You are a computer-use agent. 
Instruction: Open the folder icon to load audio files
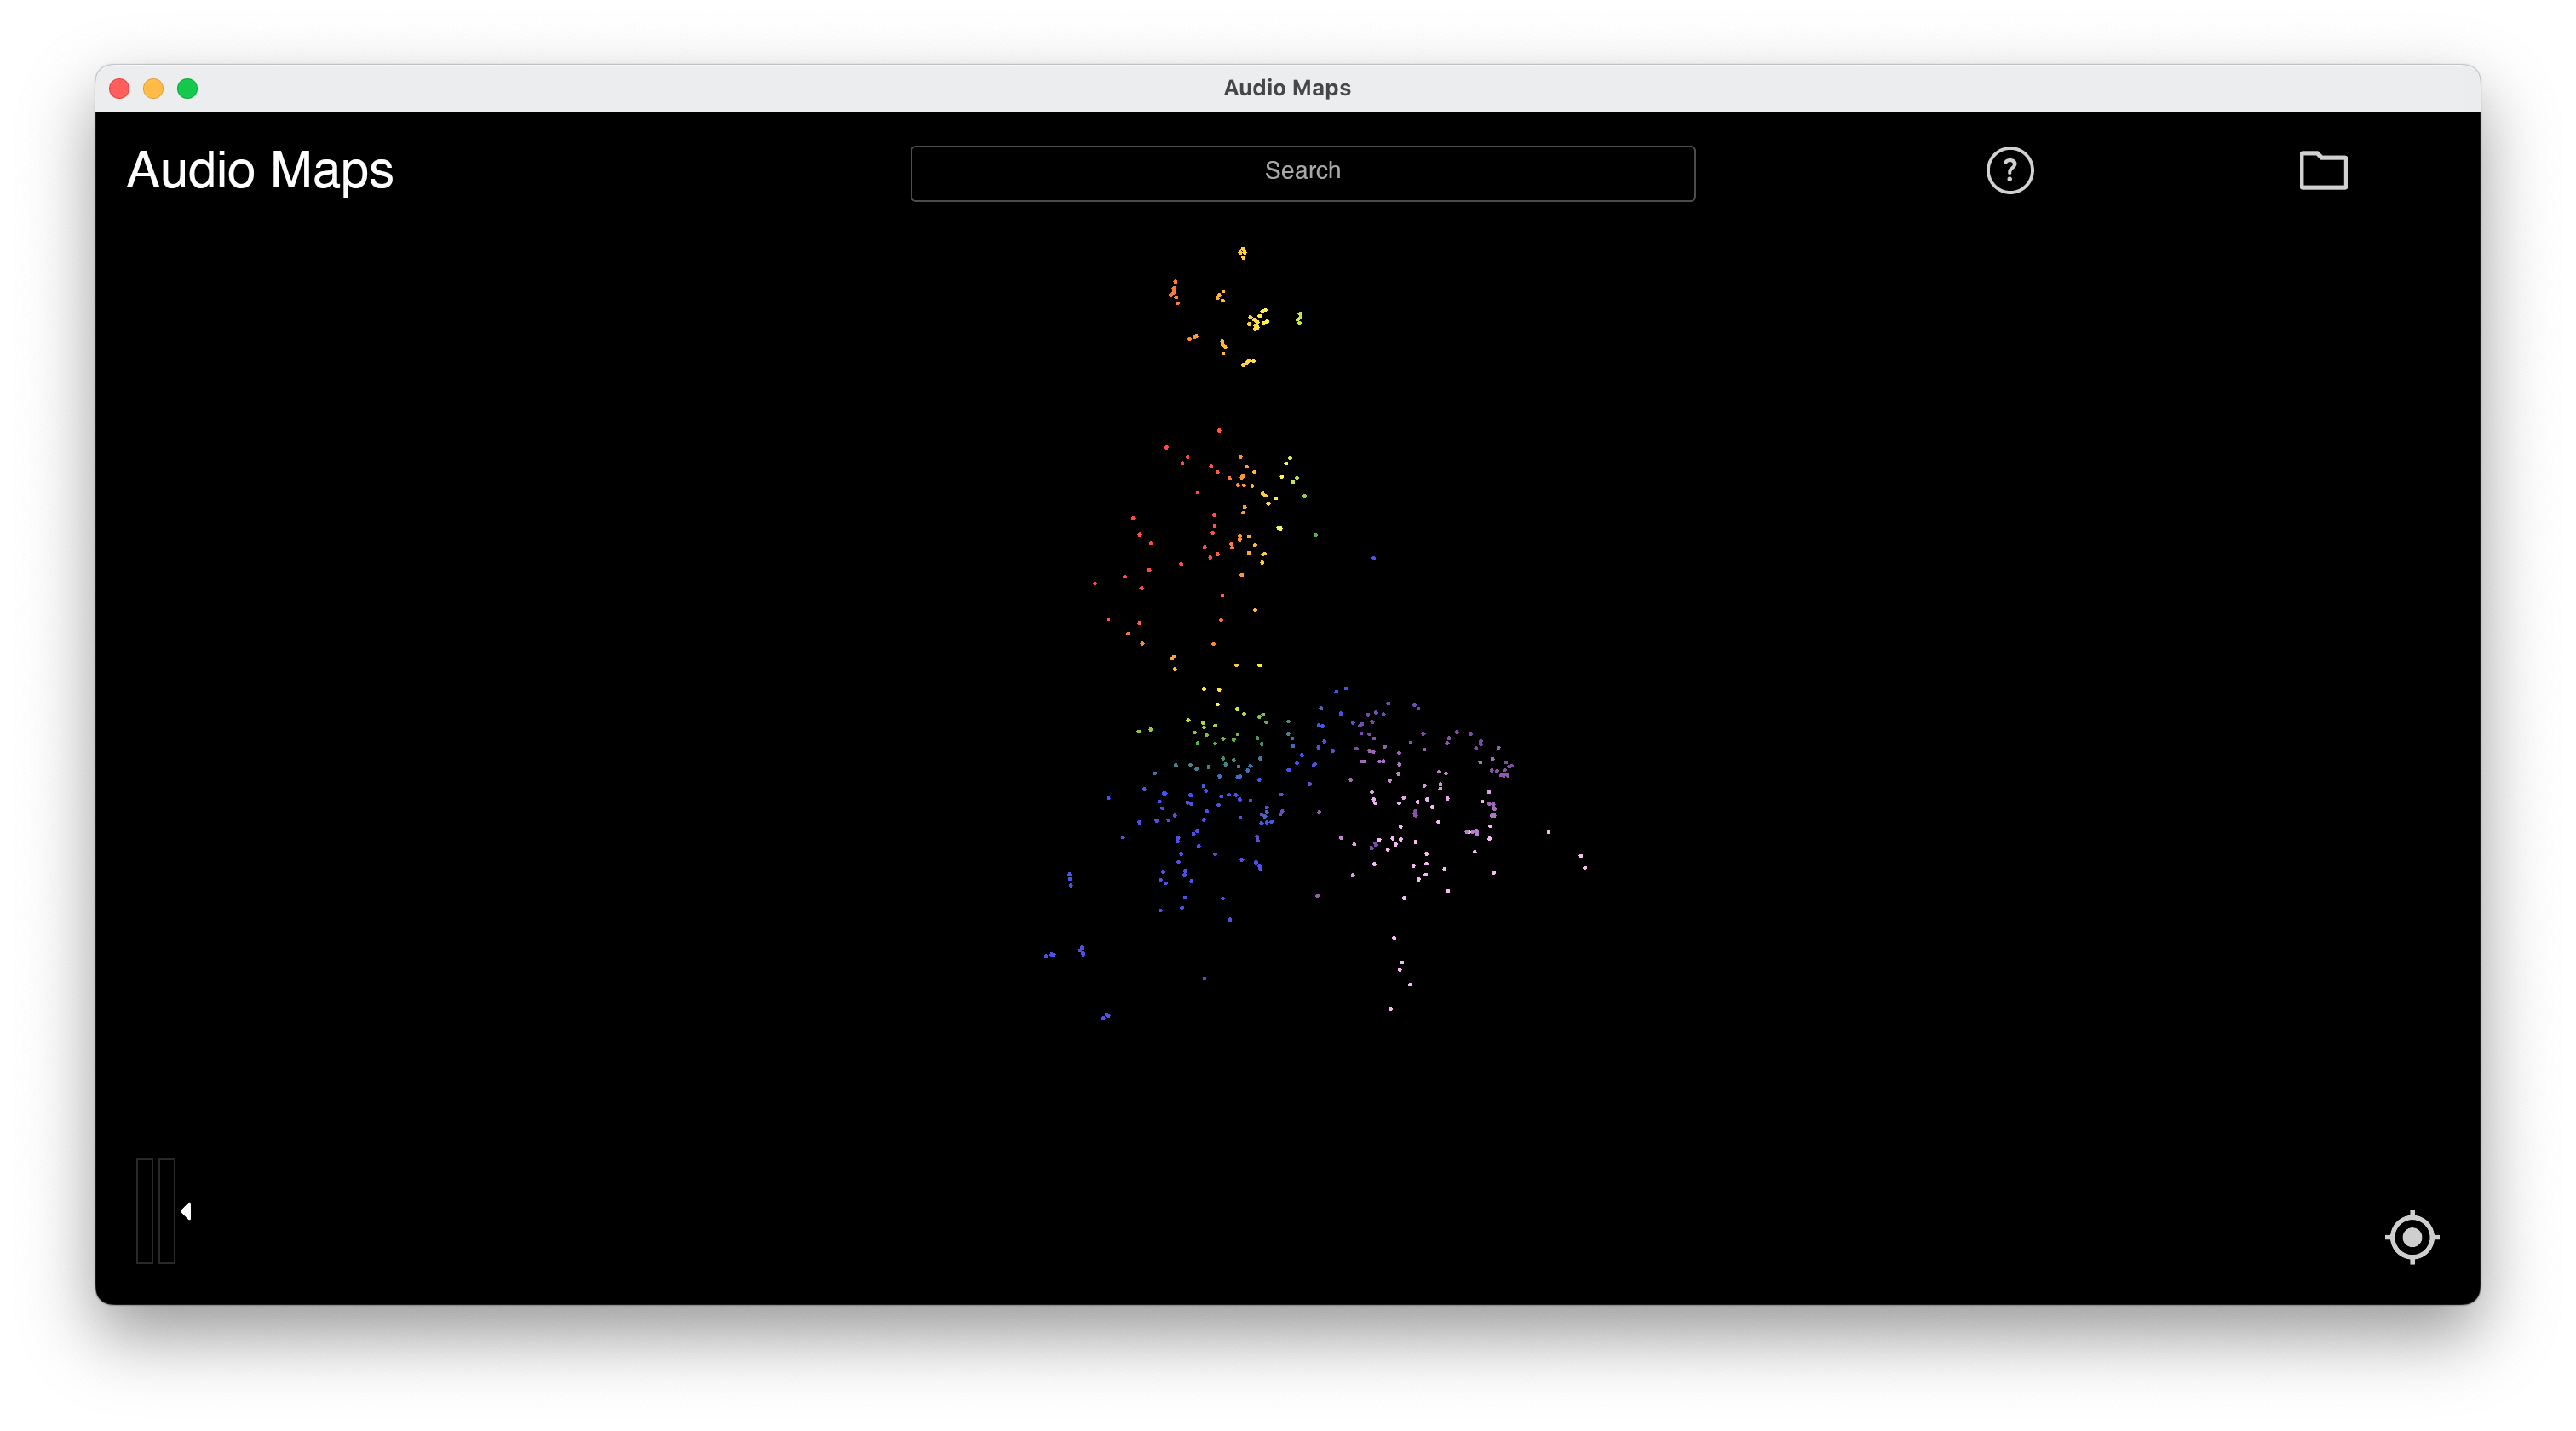pos(2323,170)
